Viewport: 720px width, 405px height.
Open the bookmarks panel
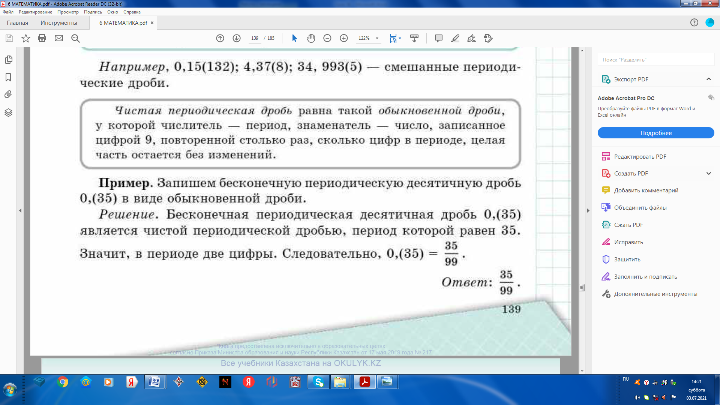pyautogui.click(x=8, y=77)
